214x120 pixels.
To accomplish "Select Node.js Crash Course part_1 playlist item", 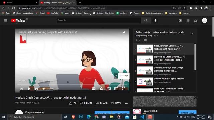I will coord(164,49).
